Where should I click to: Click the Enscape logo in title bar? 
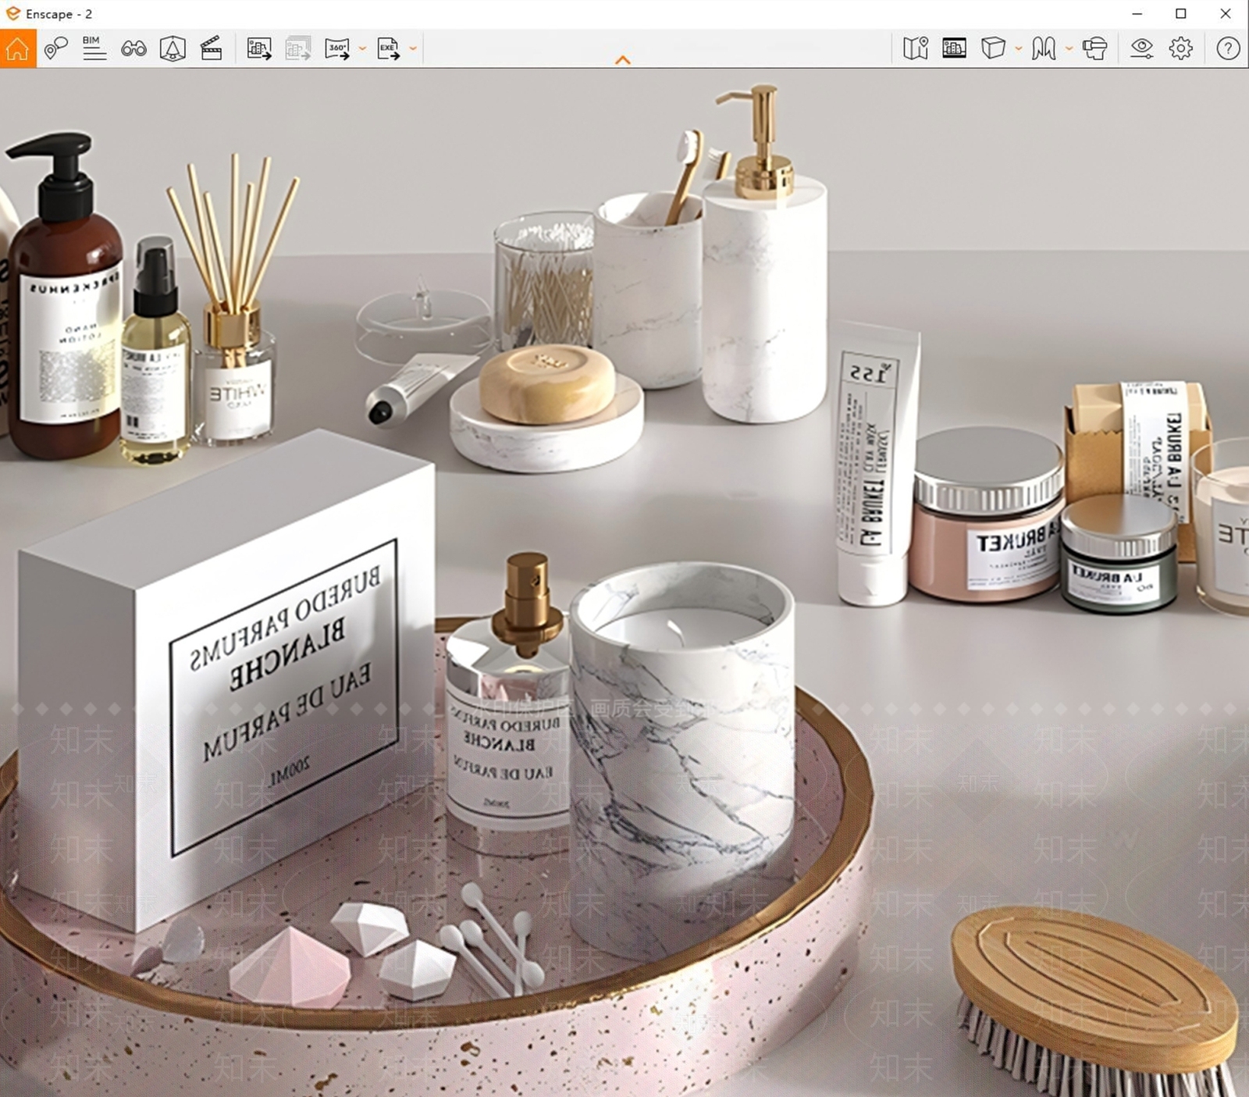[x=13, y=13]
